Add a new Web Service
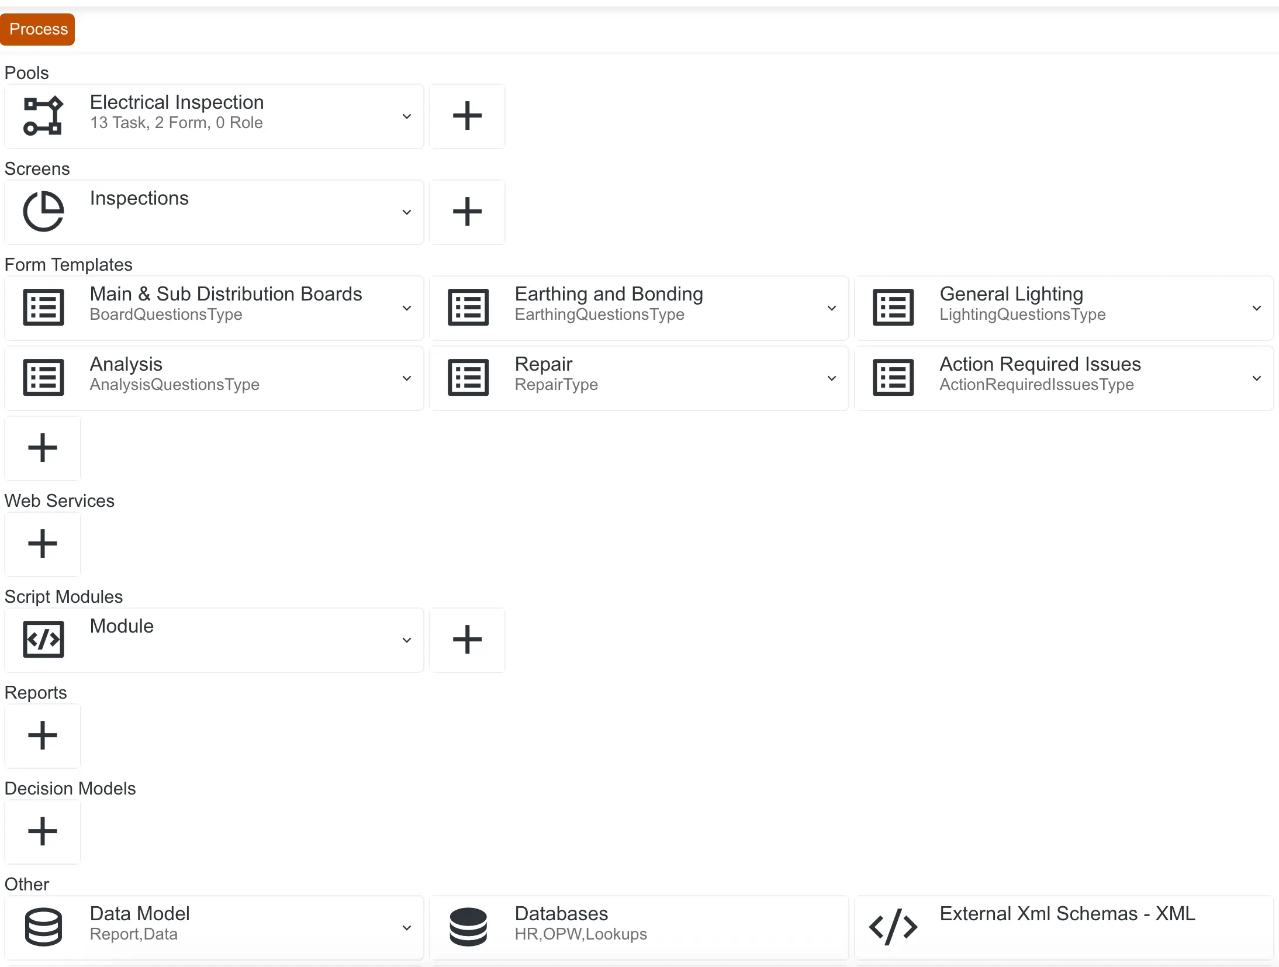The width and height of the screenshot is (1279, 967). (x=42, y=544)
